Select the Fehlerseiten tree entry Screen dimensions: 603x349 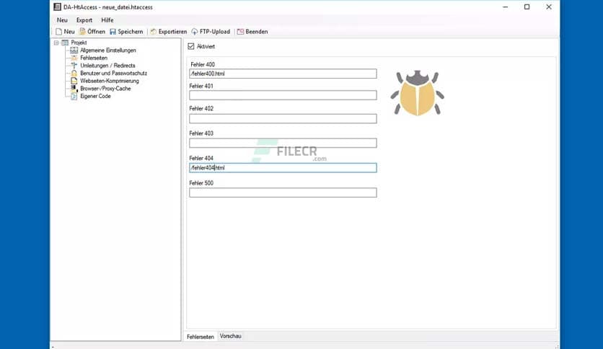pyautogui.click(x=94, y=58)
